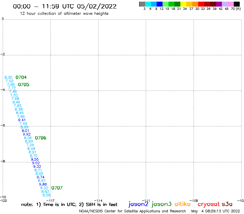Image resolution: width=244 pixels, height=214 pixels.
Task: Select the 8.63 wave height reading
Action: 45,192
